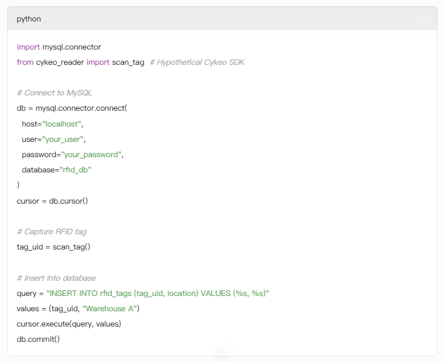The image size is (446, 362).
Task: Click the tag_uid = scan_tag() line
Action: click(54, 247)
